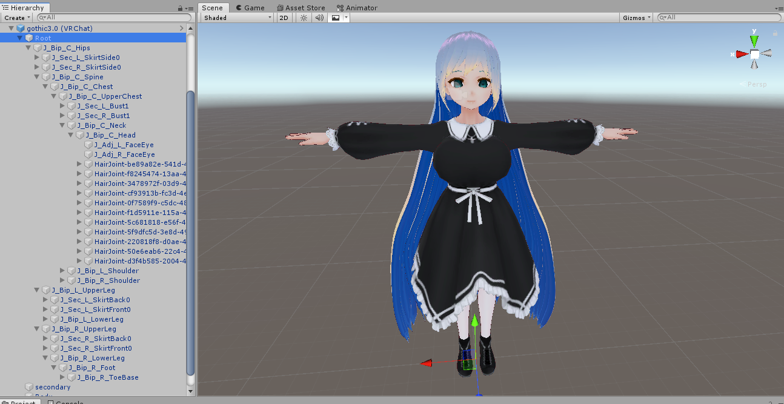
Task: Select J_Bip_R_Shoulder bone
Action: (108, 280)
